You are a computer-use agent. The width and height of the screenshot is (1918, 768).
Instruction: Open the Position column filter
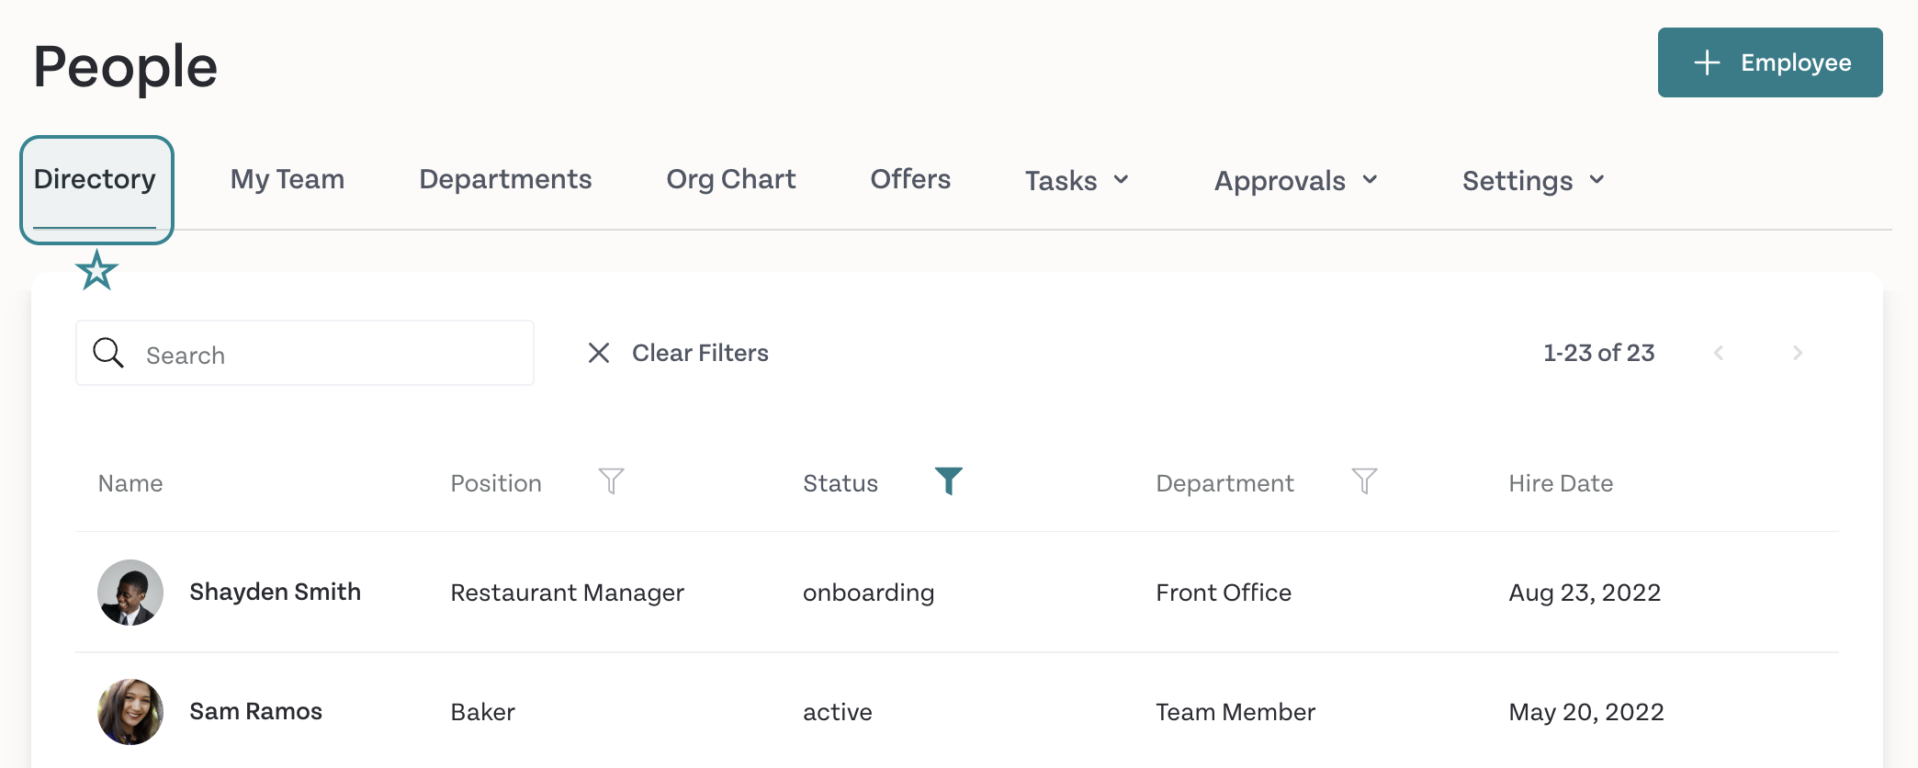point(611,480)
